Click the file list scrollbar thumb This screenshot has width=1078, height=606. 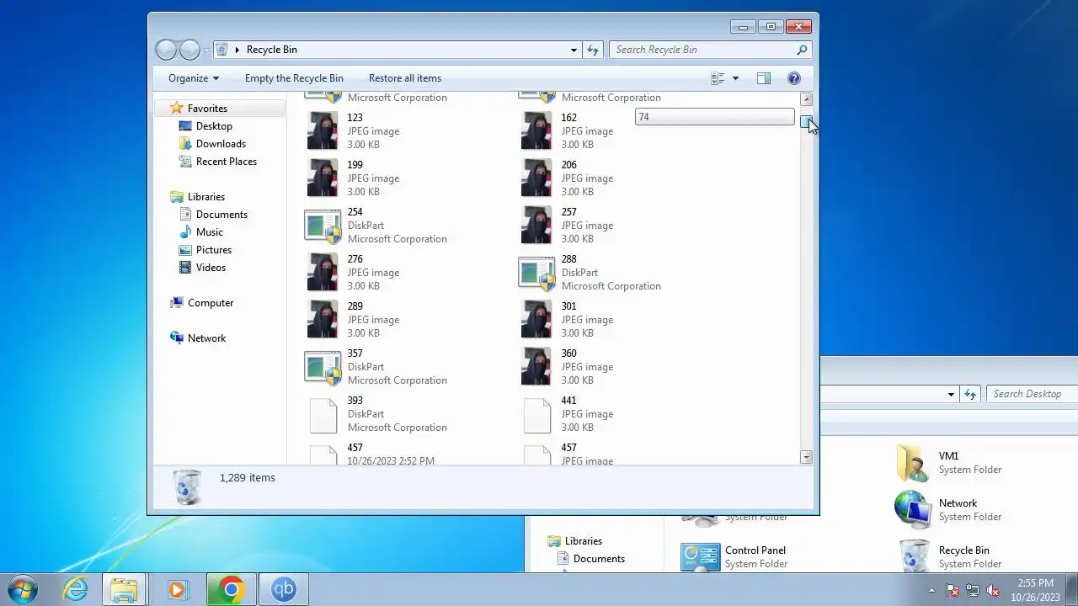806,123
